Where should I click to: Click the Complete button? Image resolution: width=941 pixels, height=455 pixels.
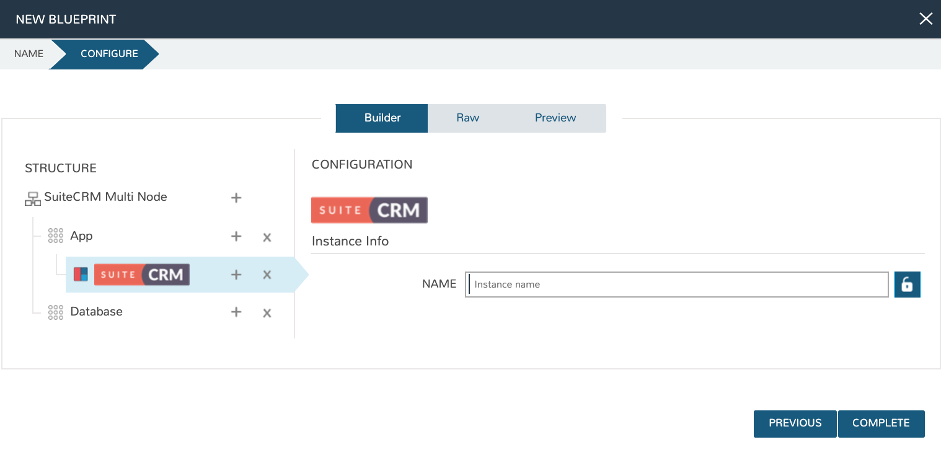[x=881, y=423]
